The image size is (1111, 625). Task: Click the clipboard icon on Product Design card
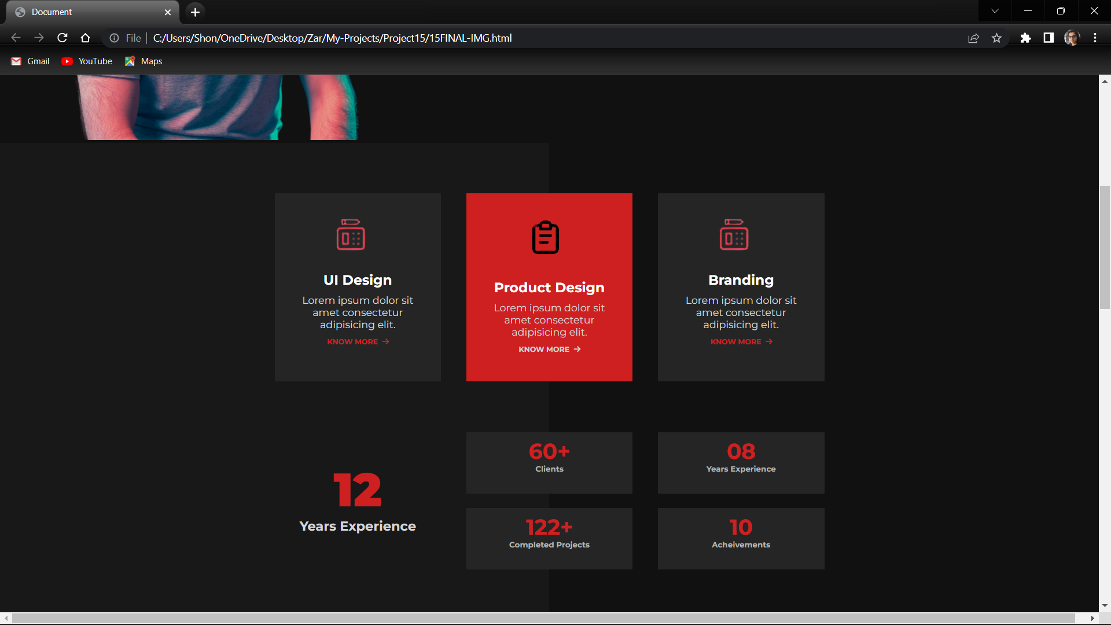pos(546,237)
